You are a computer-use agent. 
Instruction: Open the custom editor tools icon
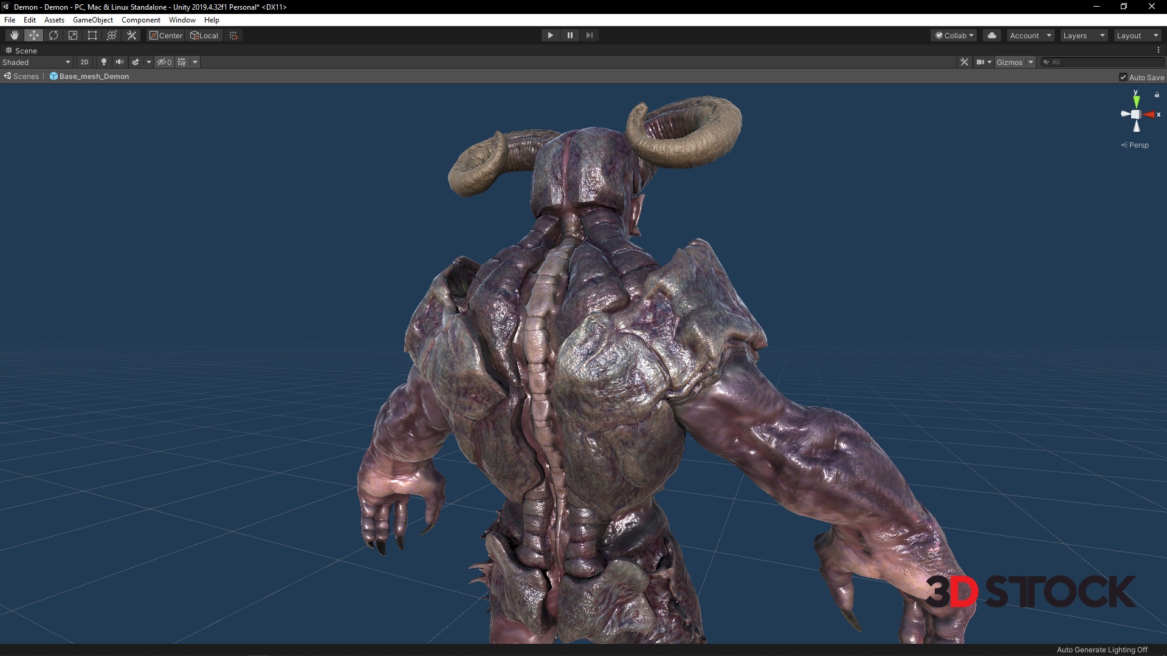point(131,35)
